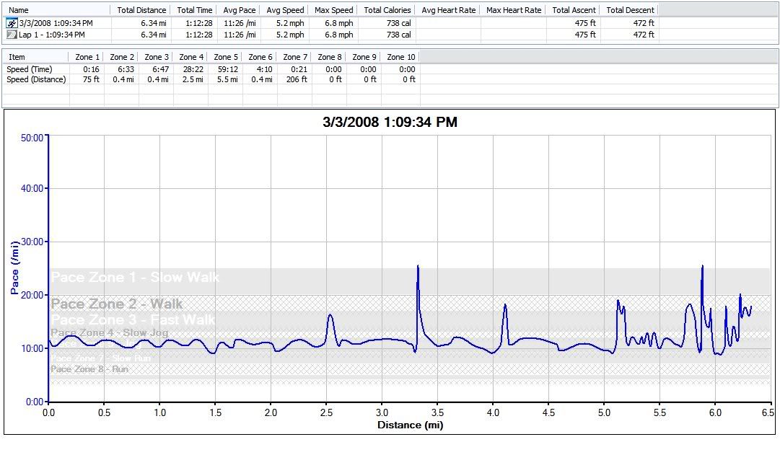This screenshot has height=455, width=780.
Task: Sort by the Name column header
Action: tap(19, 10)
